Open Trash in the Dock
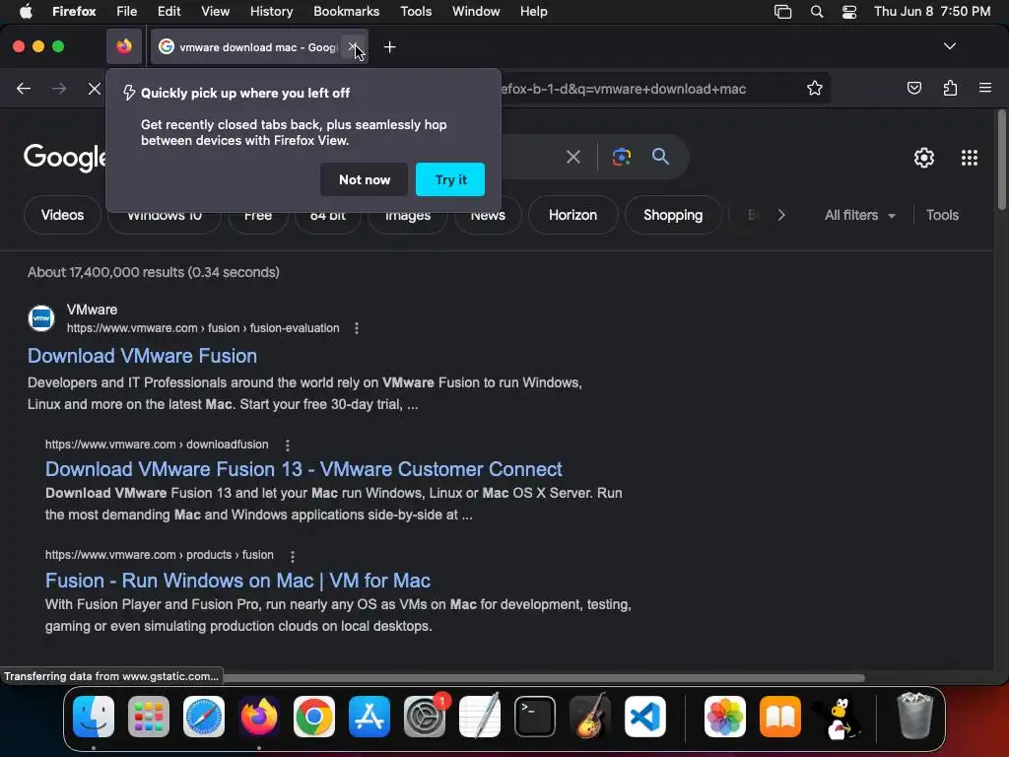Viewport: 1009px width, 757px height. 914,716
